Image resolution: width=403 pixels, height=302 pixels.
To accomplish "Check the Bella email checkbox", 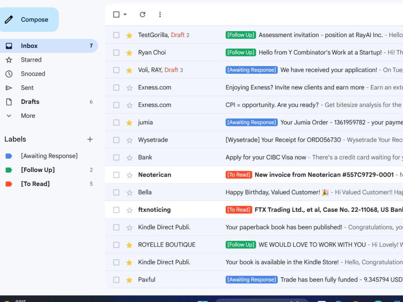I will [116, 192].
